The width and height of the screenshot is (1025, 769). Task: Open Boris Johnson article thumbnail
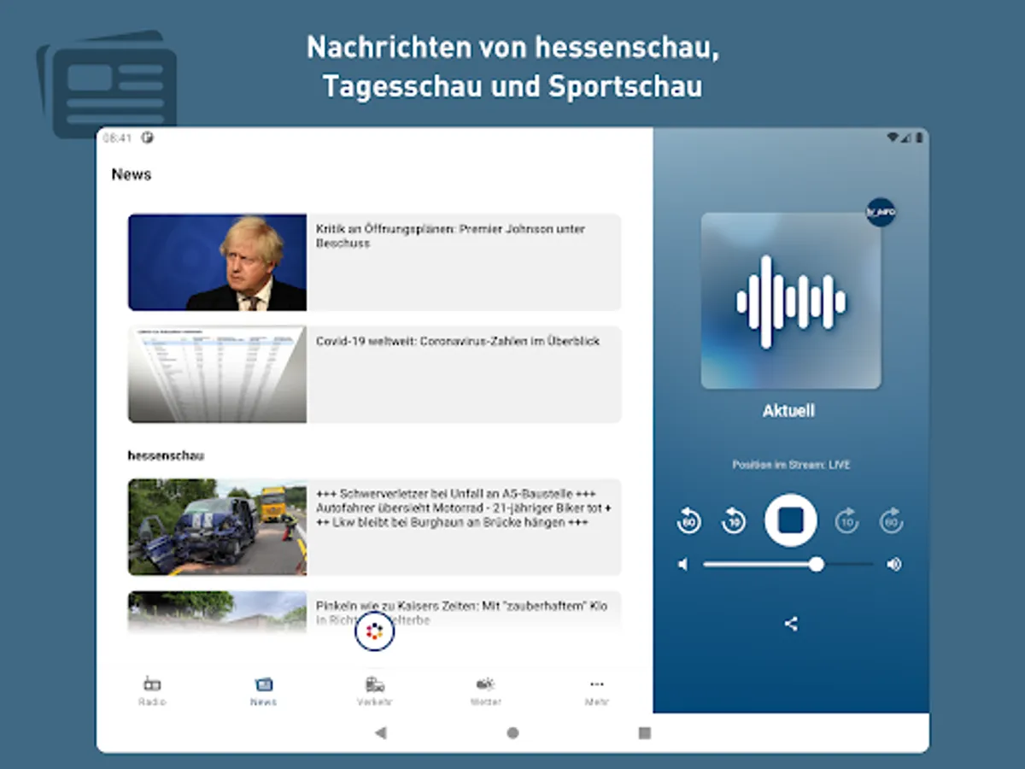point(217,262)
